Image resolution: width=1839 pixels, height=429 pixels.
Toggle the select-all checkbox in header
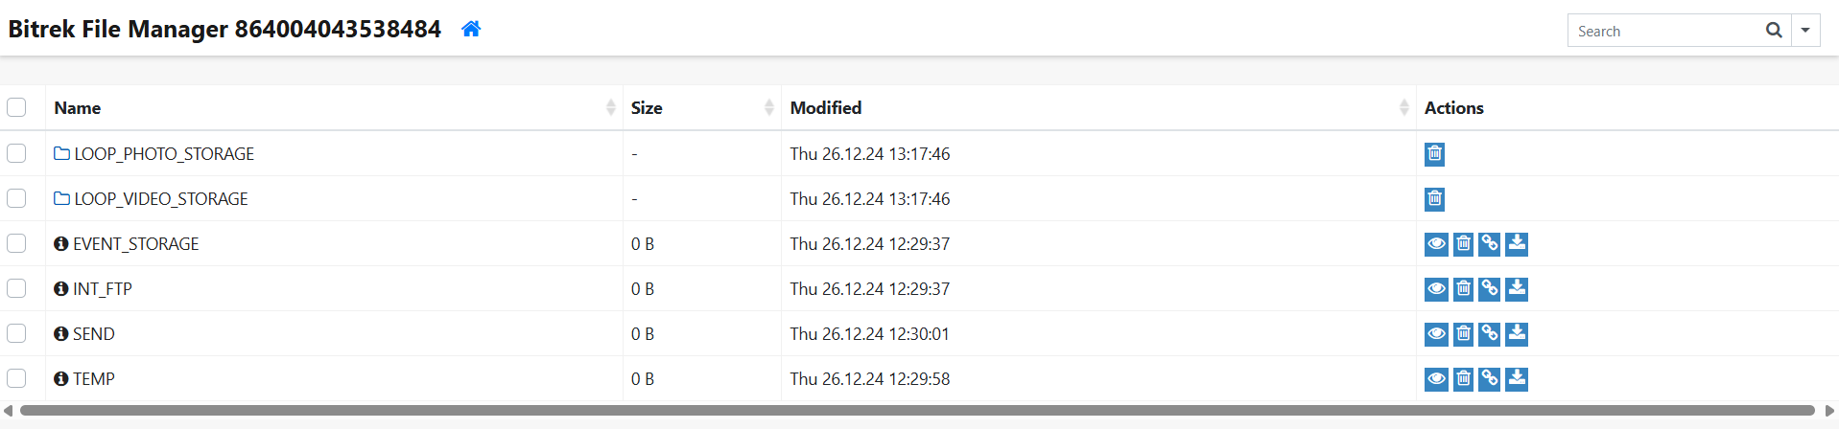16,107
